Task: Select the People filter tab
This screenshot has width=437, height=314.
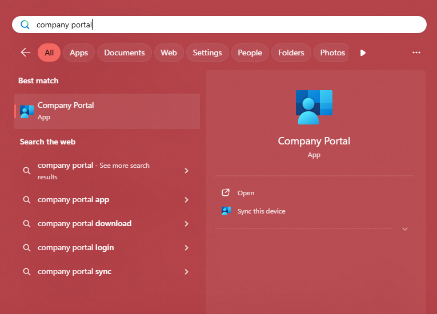Action: [250, 53]
